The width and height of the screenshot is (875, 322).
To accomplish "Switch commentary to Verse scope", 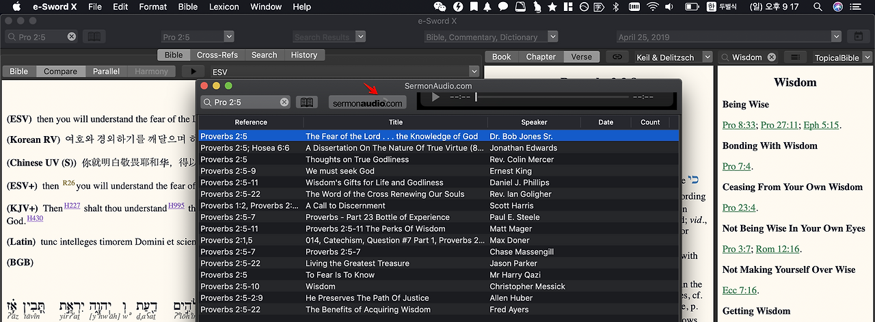I will point(582,57).
